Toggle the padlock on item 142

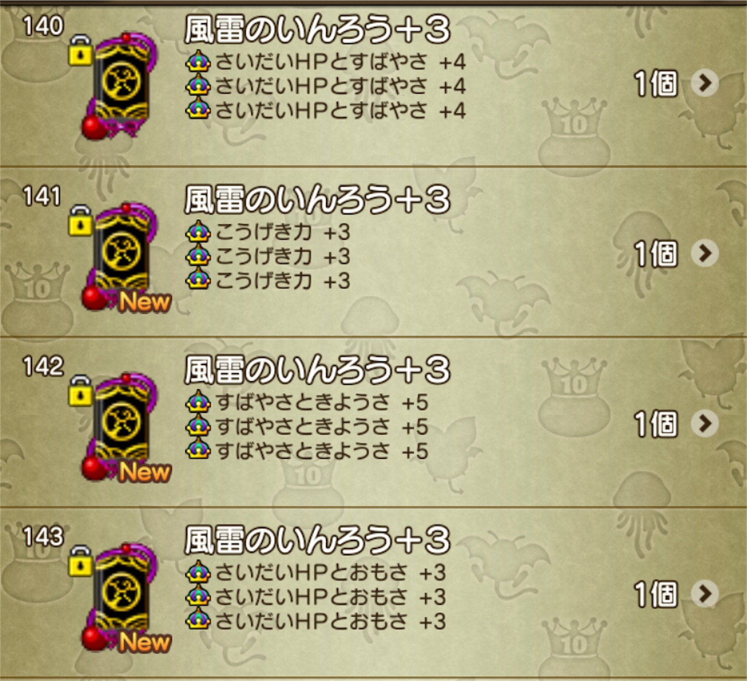tap(80, 391)
